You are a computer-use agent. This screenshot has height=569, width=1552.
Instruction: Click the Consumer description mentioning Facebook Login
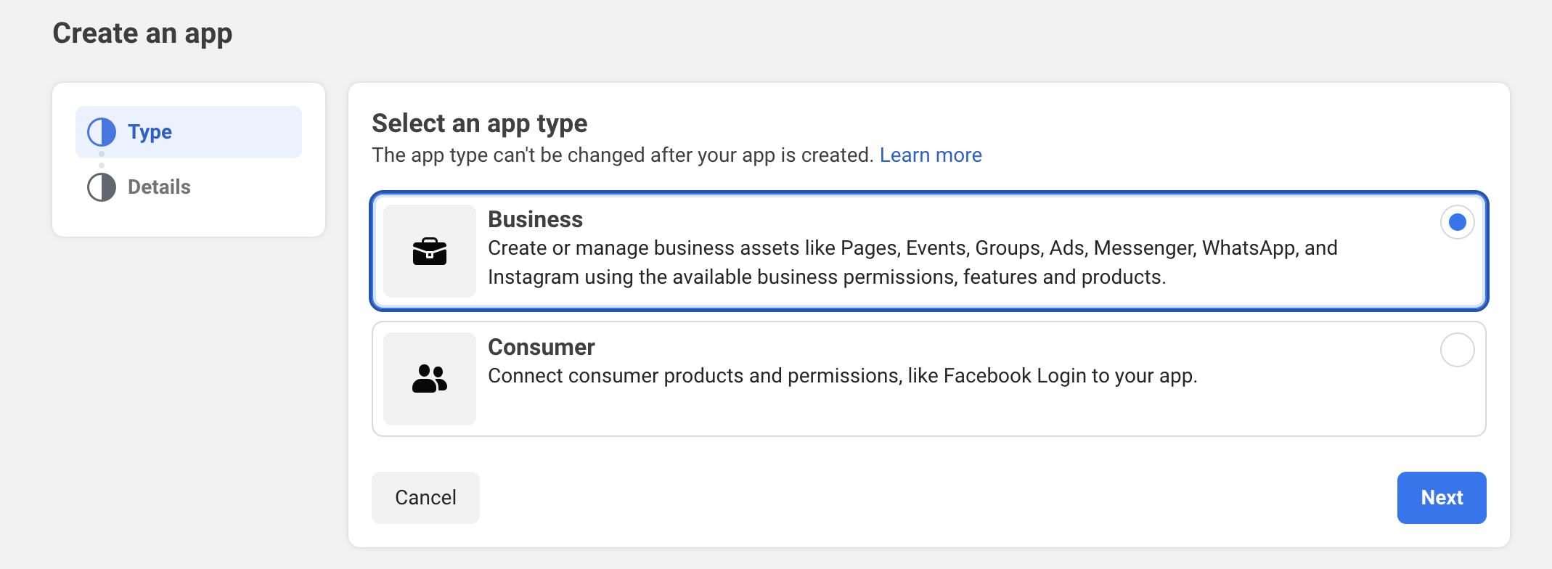point(842,376)
